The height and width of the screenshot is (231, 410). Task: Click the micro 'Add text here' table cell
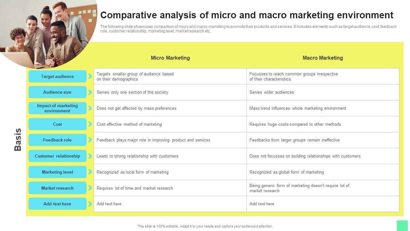170,204
